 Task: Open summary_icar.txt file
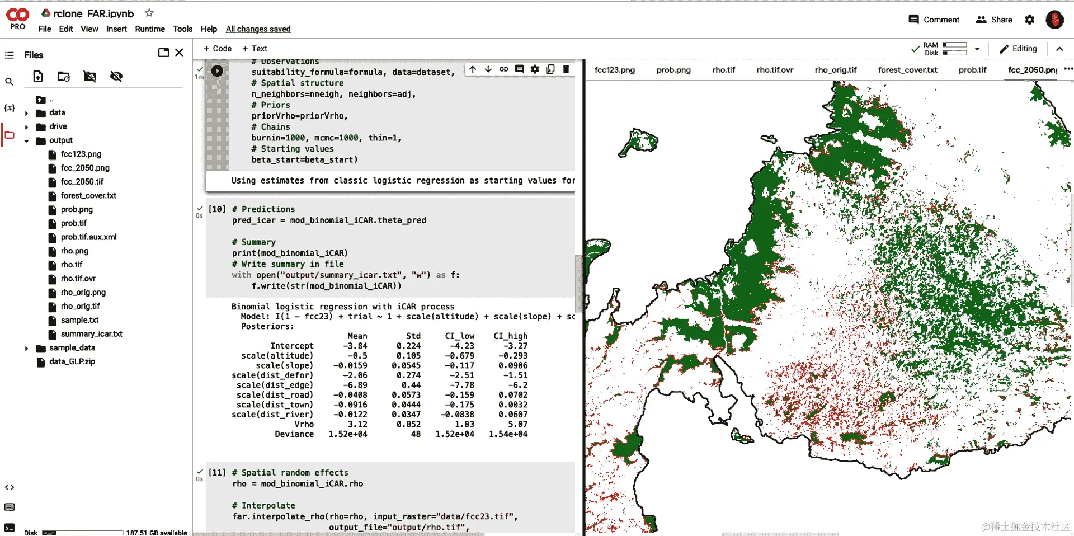pos(91,334)
